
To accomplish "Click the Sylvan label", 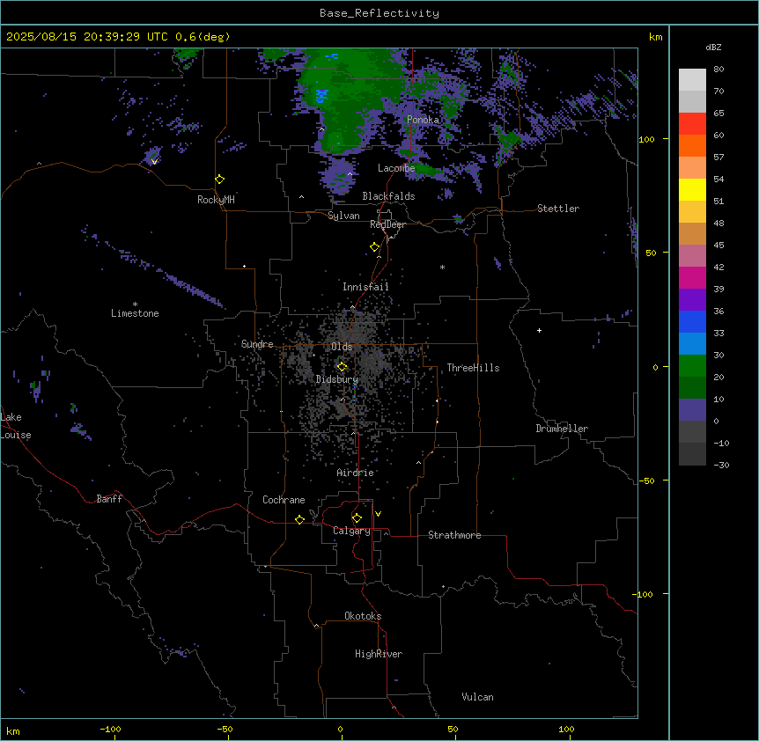I will pyautogui.click(x=343, y=216).
